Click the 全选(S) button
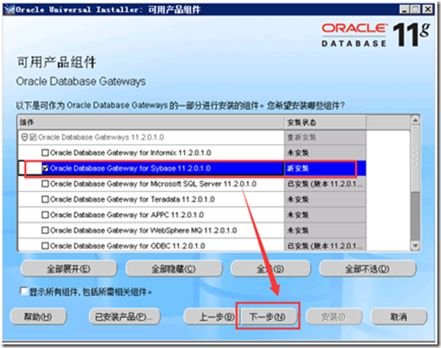The image size is (441, 348). [x=271, y=269]
